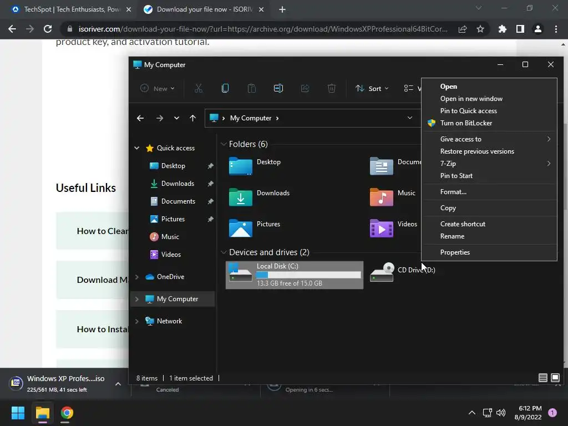Go back in File Explorer navigation
This screenshot has height=426, width=568.
(140, 118)
